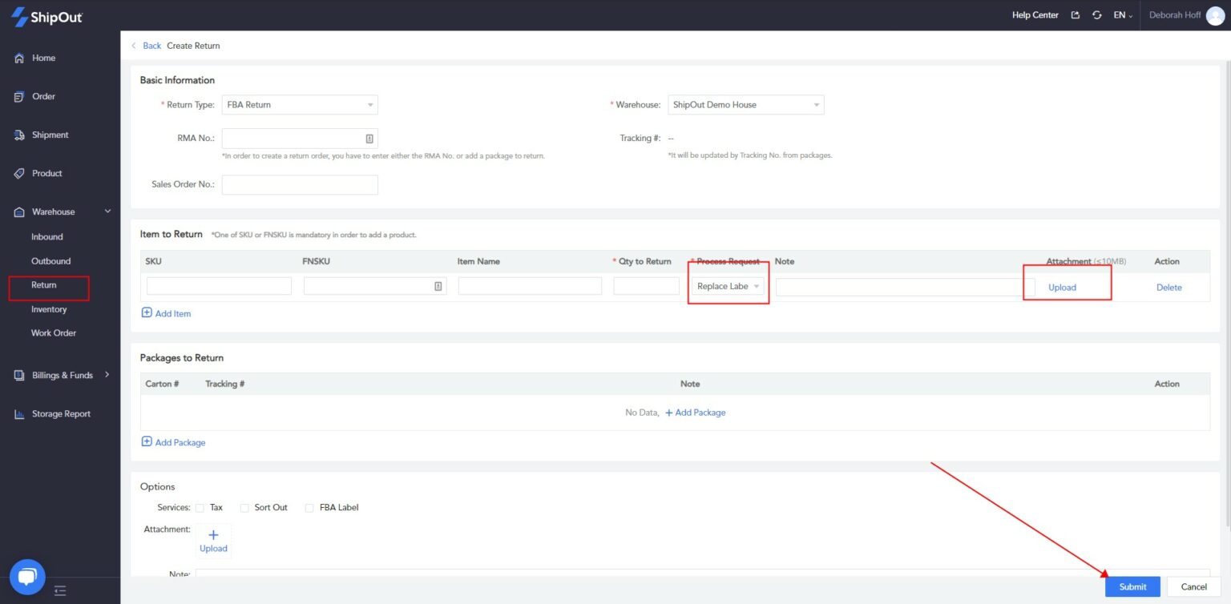Click the share/export icon near Help Center

(1076, 14)
